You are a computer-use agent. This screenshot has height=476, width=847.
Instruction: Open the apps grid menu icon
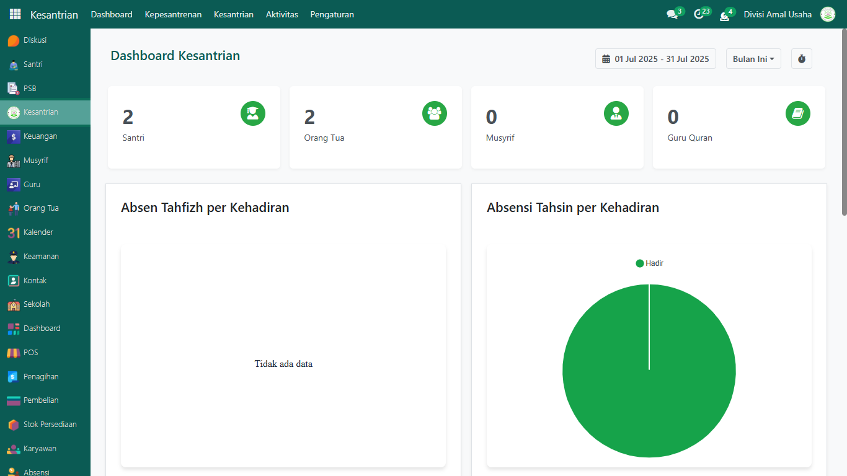pyautogui.click(x=15, y=14)
